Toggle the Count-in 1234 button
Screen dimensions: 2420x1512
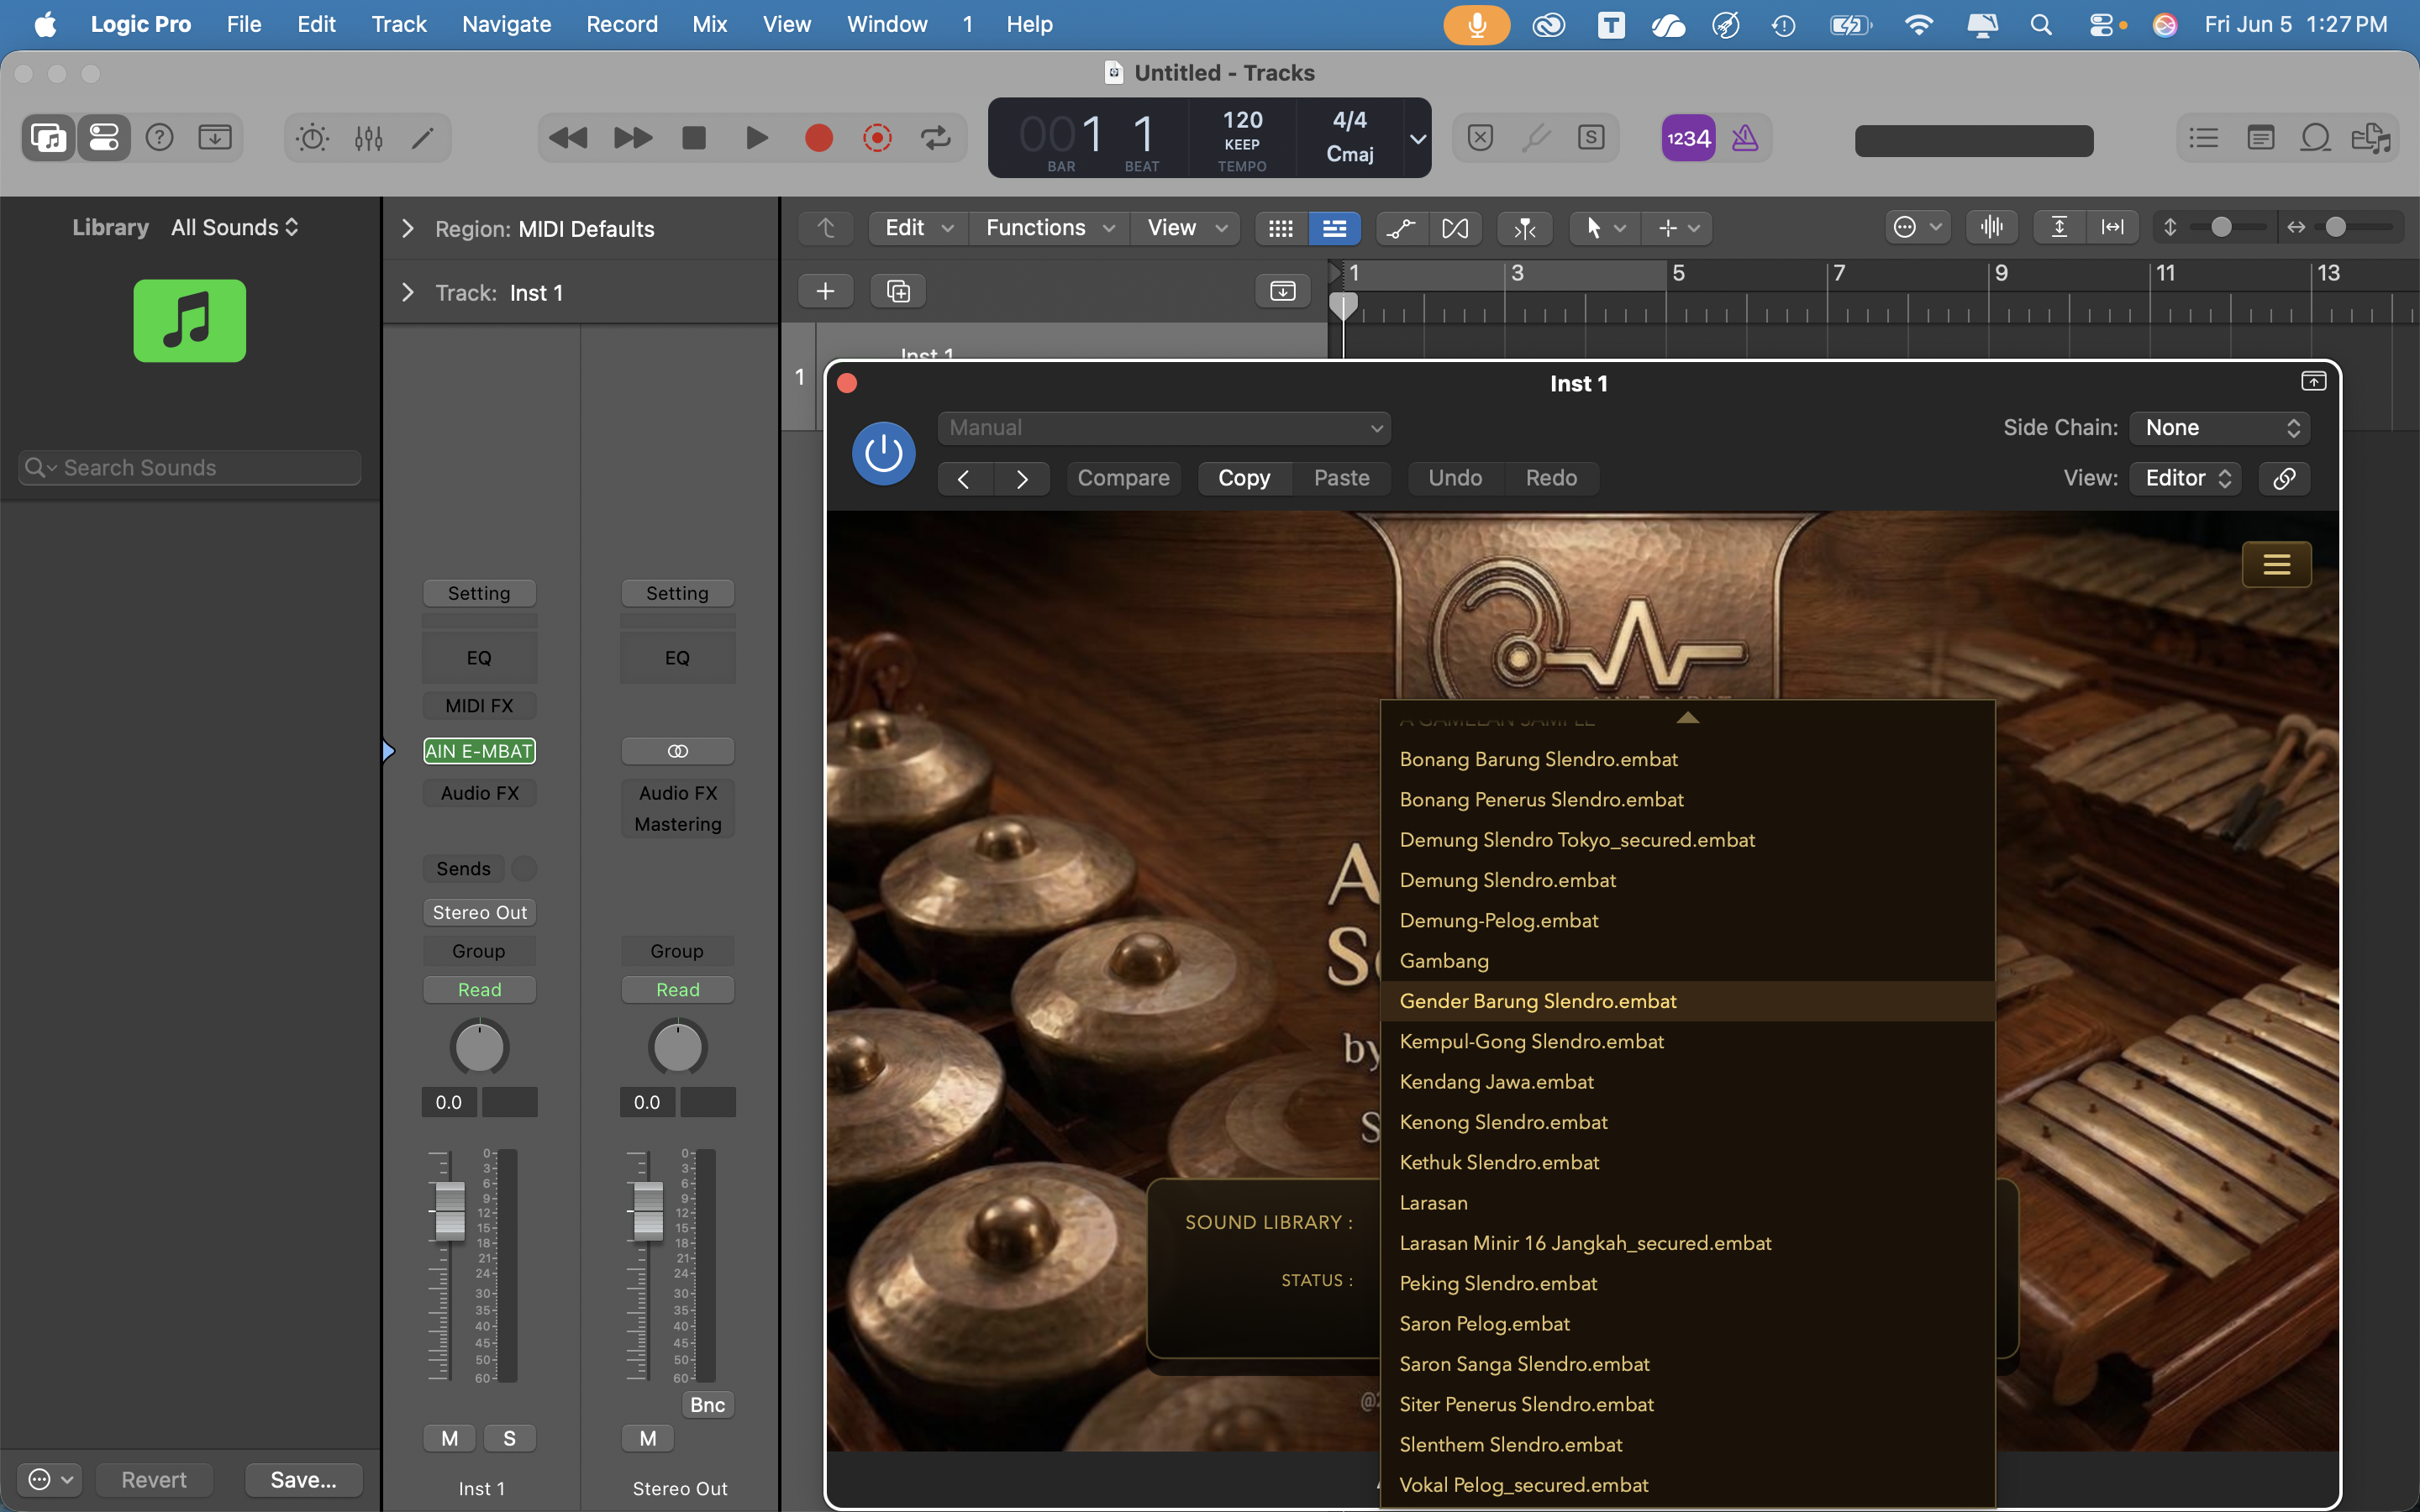point(1688,138)
